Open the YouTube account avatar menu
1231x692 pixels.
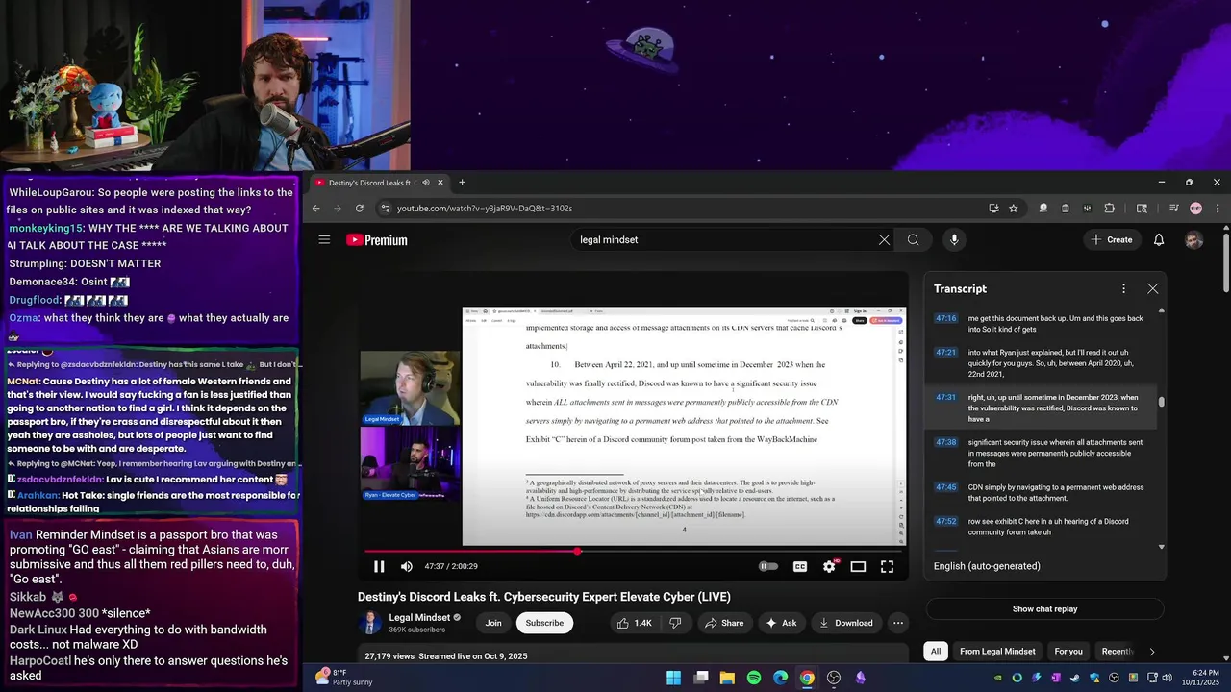point(1193,240)
